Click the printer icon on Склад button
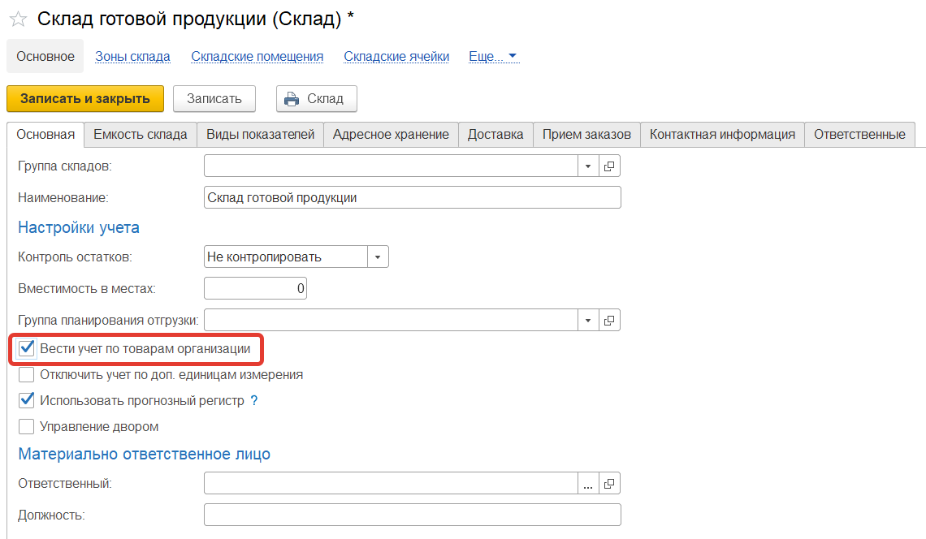The width and height of the screenshot is (926, 539). (x=291, y=99)
